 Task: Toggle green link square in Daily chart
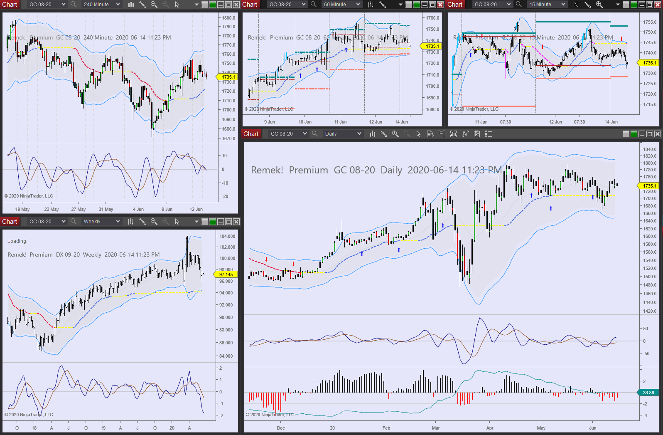click(x=634, y=134)
